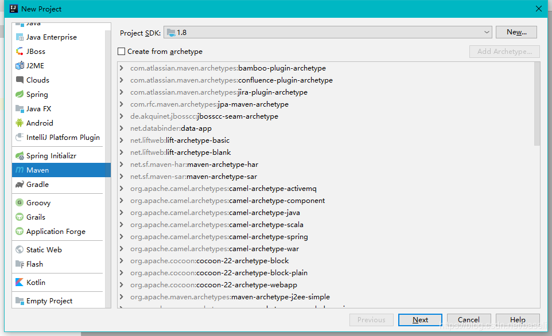The image size is (552, 336).
Task: Click the archetype list vertical scrollbar
Action: click(x=537, y=104)
